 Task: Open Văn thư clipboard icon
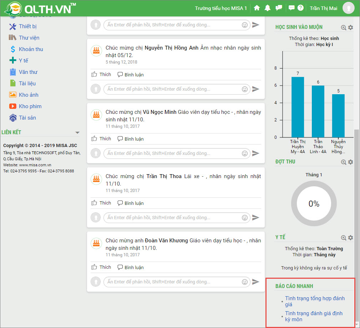pos(13,72)
